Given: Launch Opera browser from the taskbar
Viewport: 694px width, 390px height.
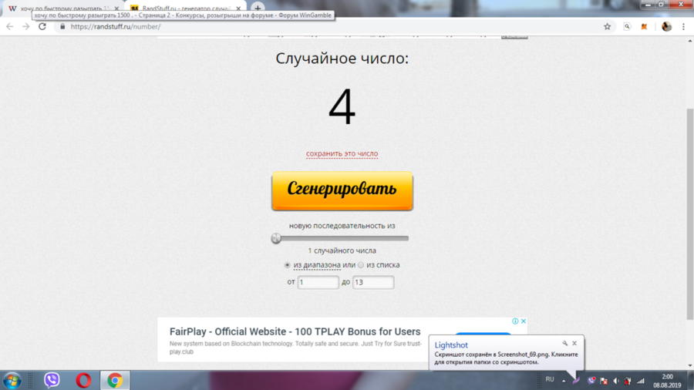Looking at the screenshot, I should (83, 380).
